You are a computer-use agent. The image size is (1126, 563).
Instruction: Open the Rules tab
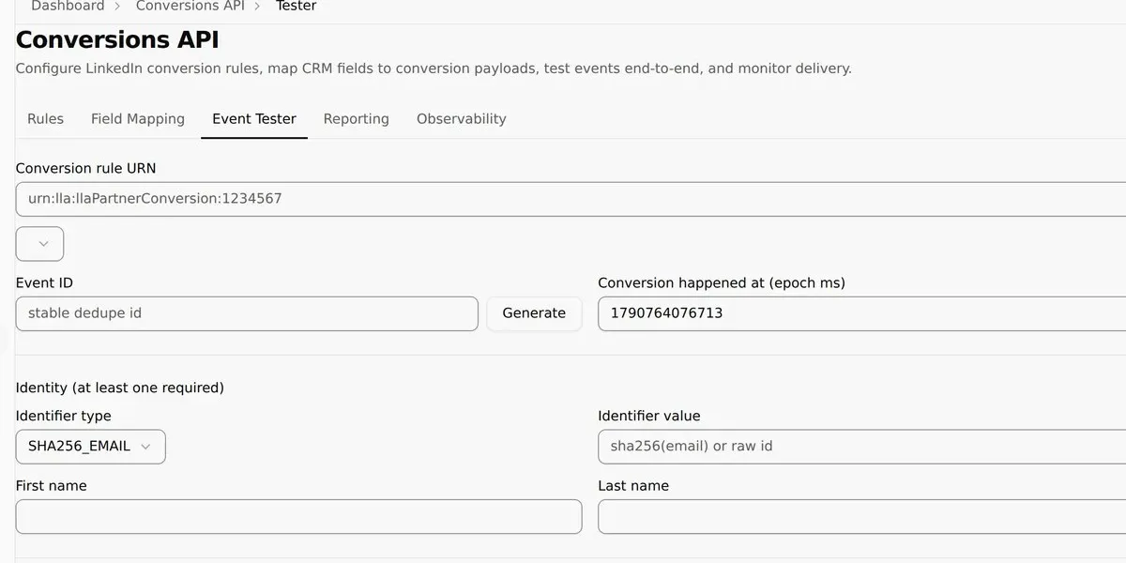[x=45, y=119]
